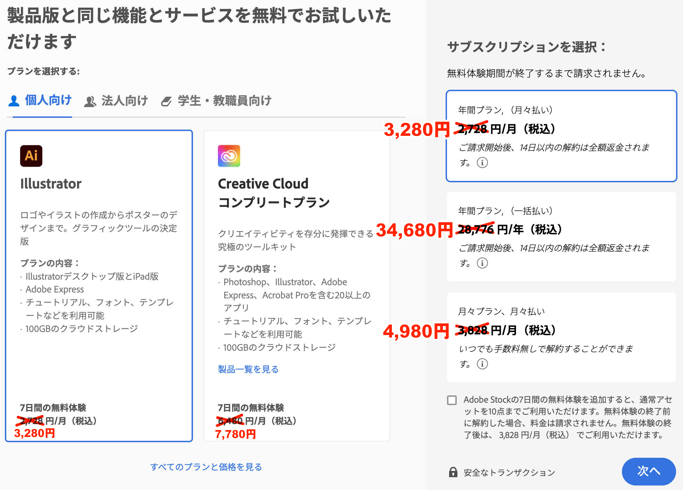Click the lock icon beside 安全なトランザクション
This screenshot has height=490, width=683.
click(454, 472)
